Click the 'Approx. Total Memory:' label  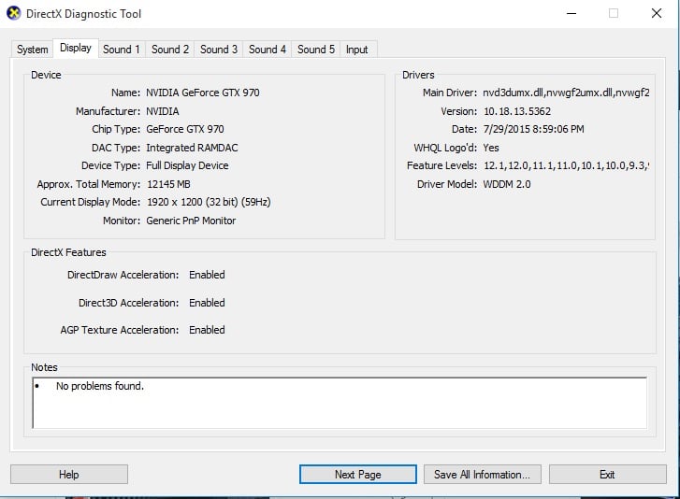(x=89, y=184)
